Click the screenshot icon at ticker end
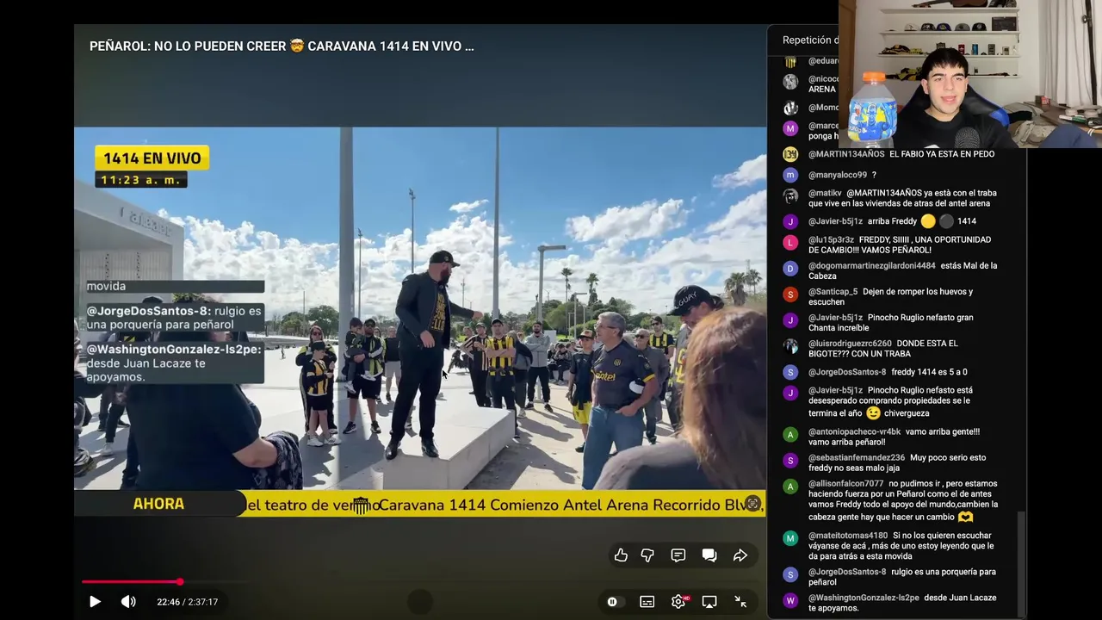 point(752,504)
